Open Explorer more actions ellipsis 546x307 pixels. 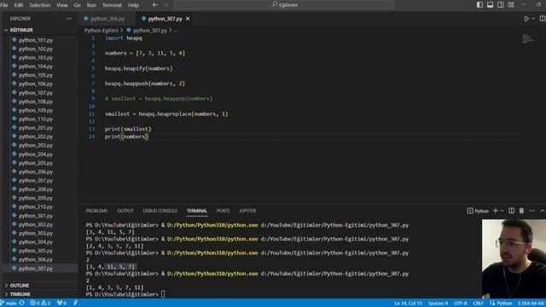click(x=69, y=19)
